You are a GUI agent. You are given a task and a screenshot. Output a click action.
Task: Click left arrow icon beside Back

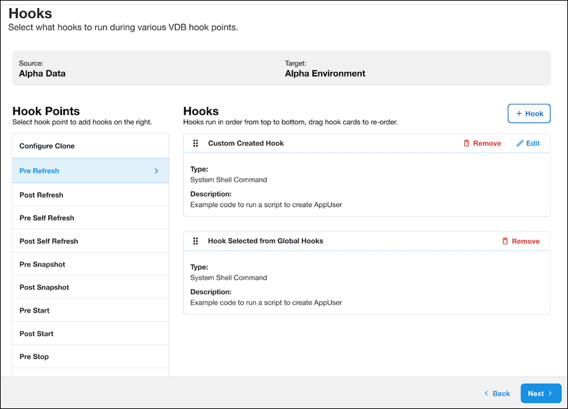(486, 394)
